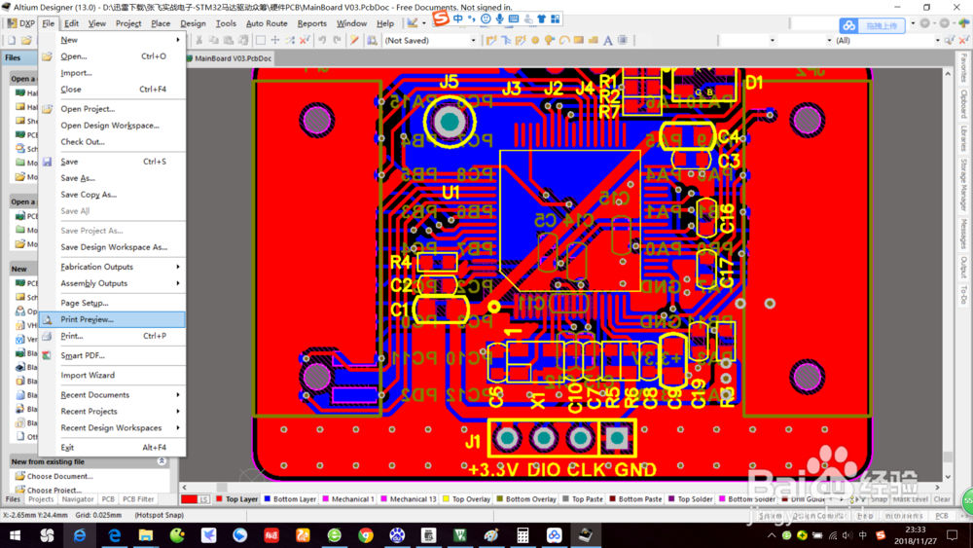
Task: Click Choose Document link
Action: [59, 476]
